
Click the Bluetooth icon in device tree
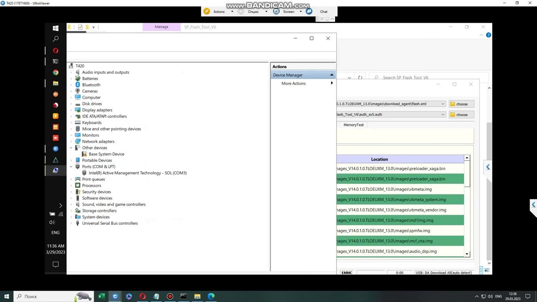pos(78,85)
